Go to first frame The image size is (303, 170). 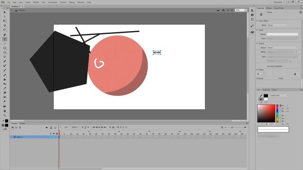click(94, 127)
